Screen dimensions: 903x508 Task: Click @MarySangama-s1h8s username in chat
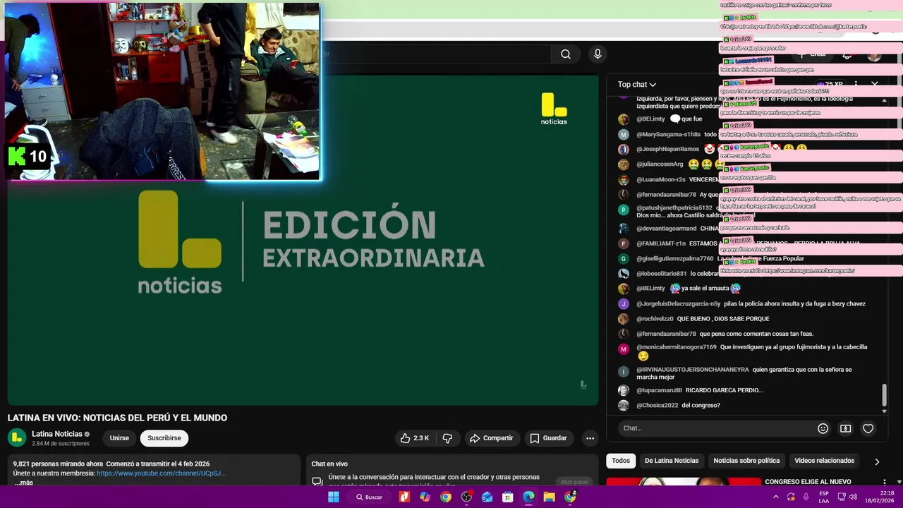pos(668,134)
